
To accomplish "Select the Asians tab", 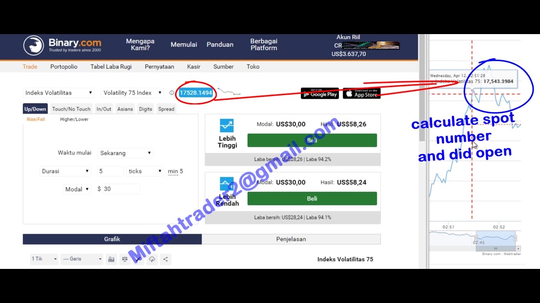I will (125, 109).
